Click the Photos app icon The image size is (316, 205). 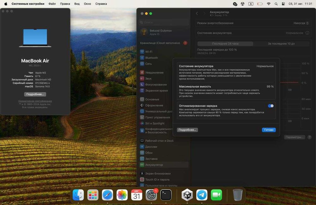point(122,195)
